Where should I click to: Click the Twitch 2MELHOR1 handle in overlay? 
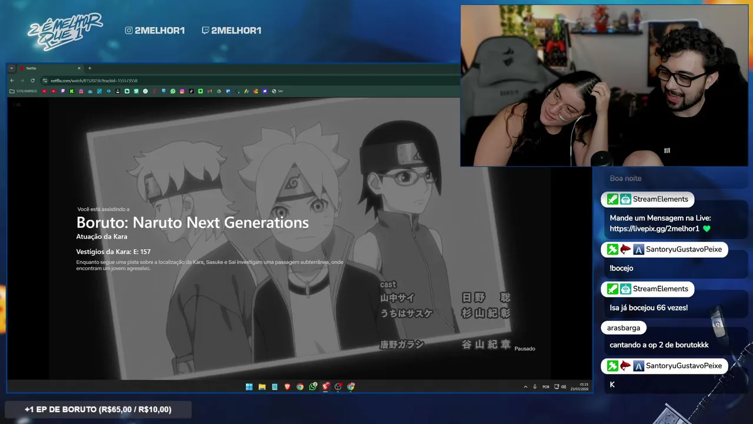231,30
